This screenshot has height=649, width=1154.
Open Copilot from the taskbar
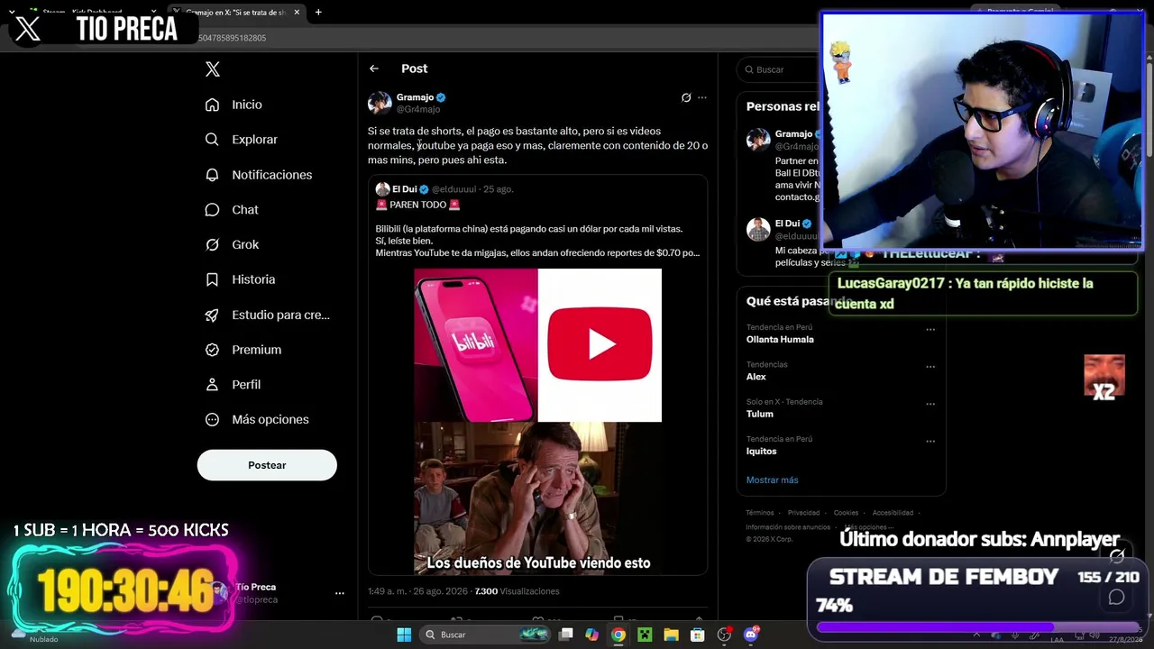[x=591, y=635]
